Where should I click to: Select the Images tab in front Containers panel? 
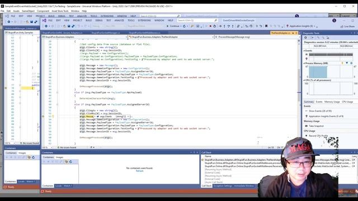coord(60,157)
